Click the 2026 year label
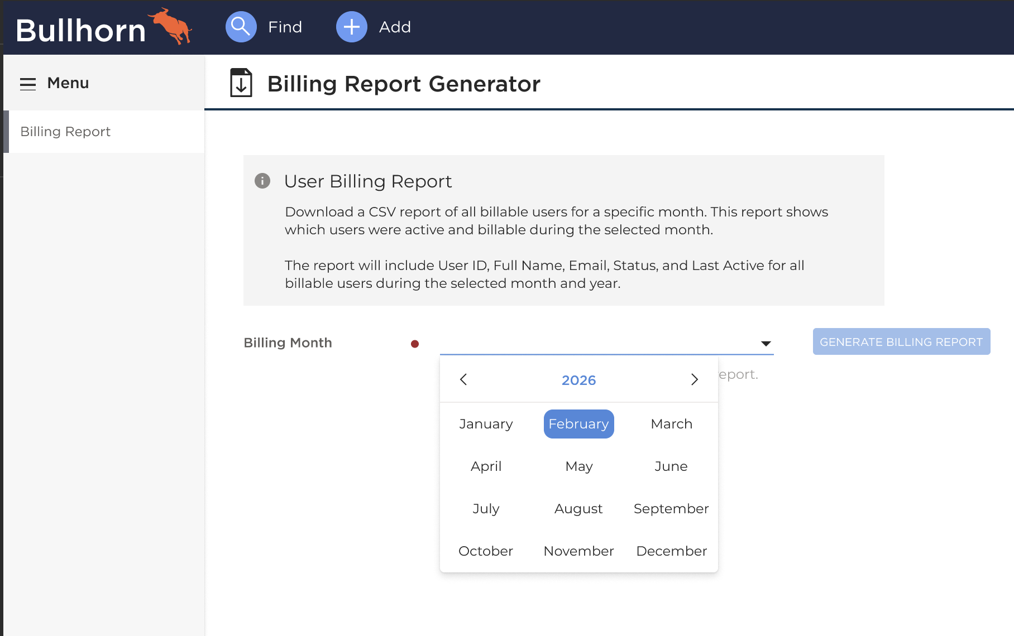1014x636 pixels. 579,380
